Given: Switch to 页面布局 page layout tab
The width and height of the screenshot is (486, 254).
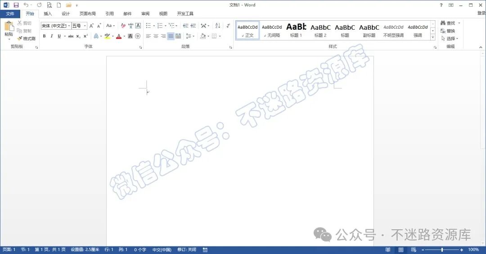Looking at the screenshot, I should (87, 13).
